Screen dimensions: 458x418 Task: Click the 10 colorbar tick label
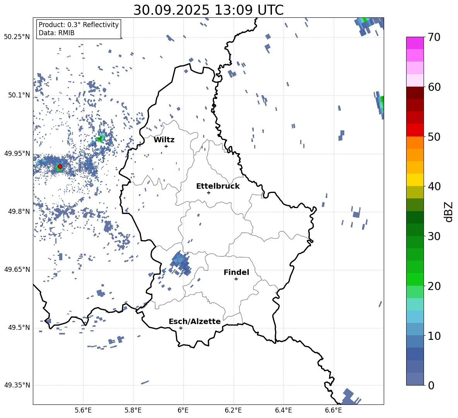tap(434, 336)
